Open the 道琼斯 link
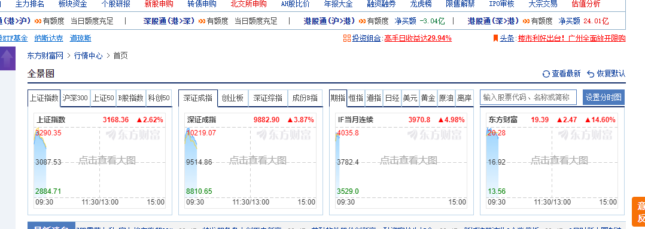 (x=81, y=39)
